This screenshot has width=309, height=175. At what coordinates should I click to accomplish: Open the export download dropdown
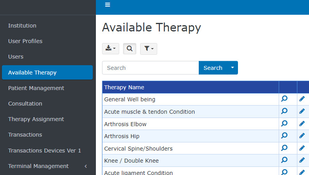110,49
